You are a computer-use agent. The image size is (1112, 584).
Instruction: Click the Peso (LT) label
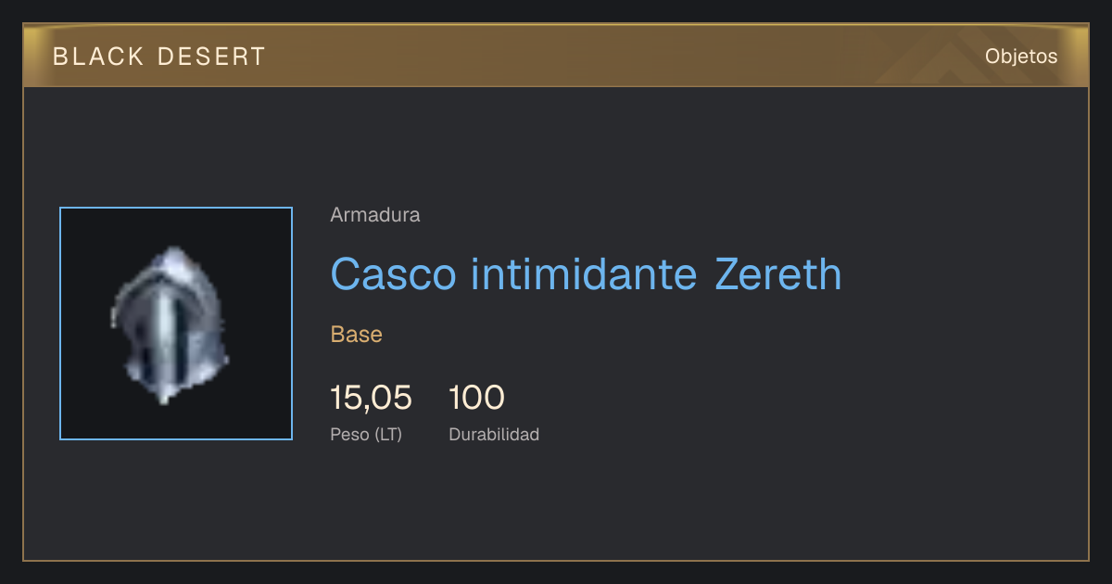[x=366, y=434]
